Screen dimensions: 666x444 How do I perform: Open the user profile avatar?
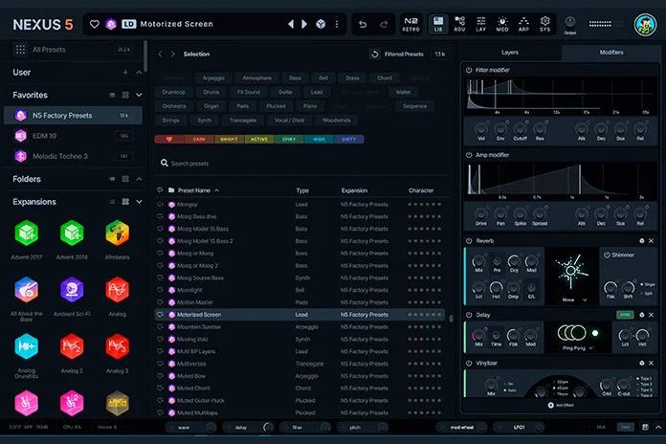tap(645, 25)
